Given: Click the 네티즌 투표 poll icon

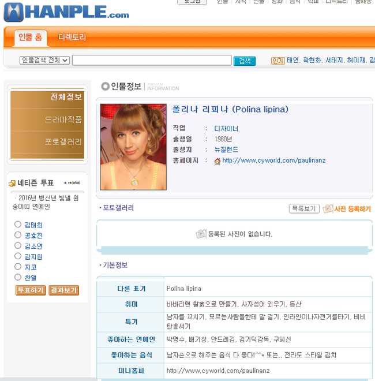Looking at the screenshot, I should pos(12,184).
